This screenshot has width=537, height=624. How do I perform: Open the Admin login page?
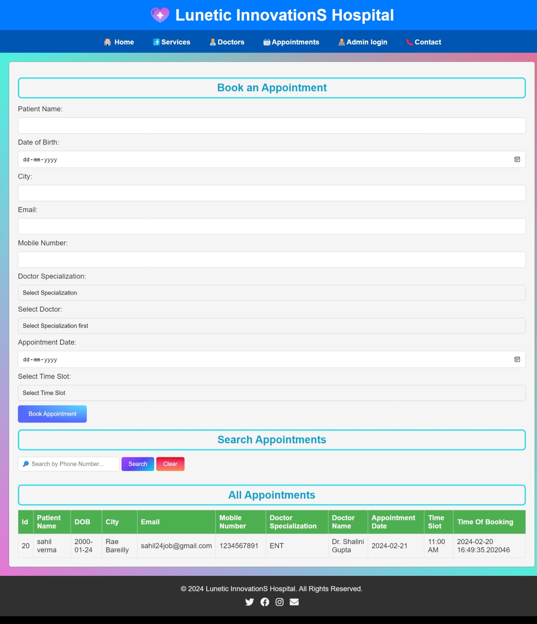(363, 42)
